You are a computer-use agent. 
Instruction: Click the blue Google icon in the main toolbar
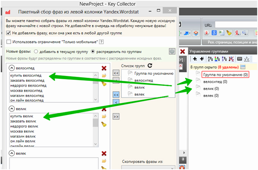[x=214, y=33]
